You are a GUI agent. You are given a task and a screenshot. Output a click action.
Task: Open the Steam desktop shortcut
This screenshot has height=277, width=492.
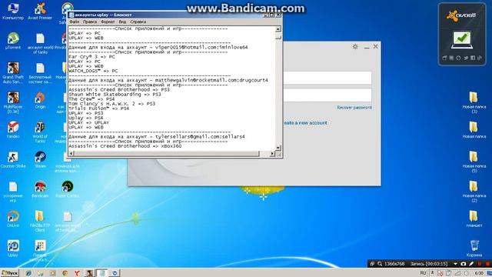pyautogui.click(x=40, y=159)
